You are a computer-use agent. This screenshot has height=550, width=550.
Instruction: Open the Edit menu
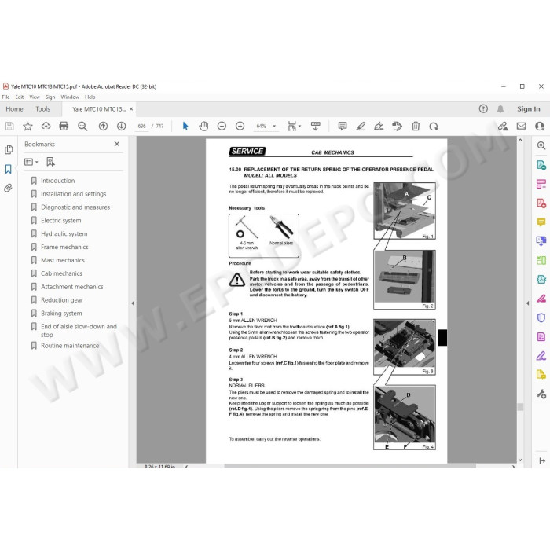20,97
